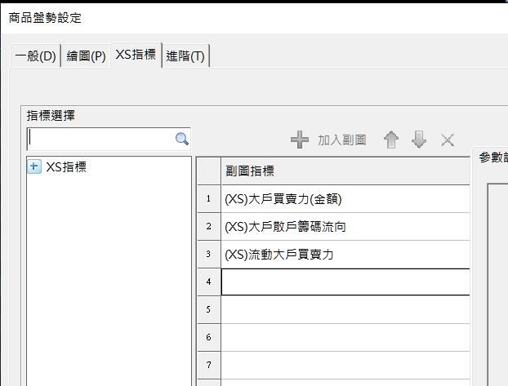
Task: Go to the 進階(T) tab
Action: [x=185, y=56]
